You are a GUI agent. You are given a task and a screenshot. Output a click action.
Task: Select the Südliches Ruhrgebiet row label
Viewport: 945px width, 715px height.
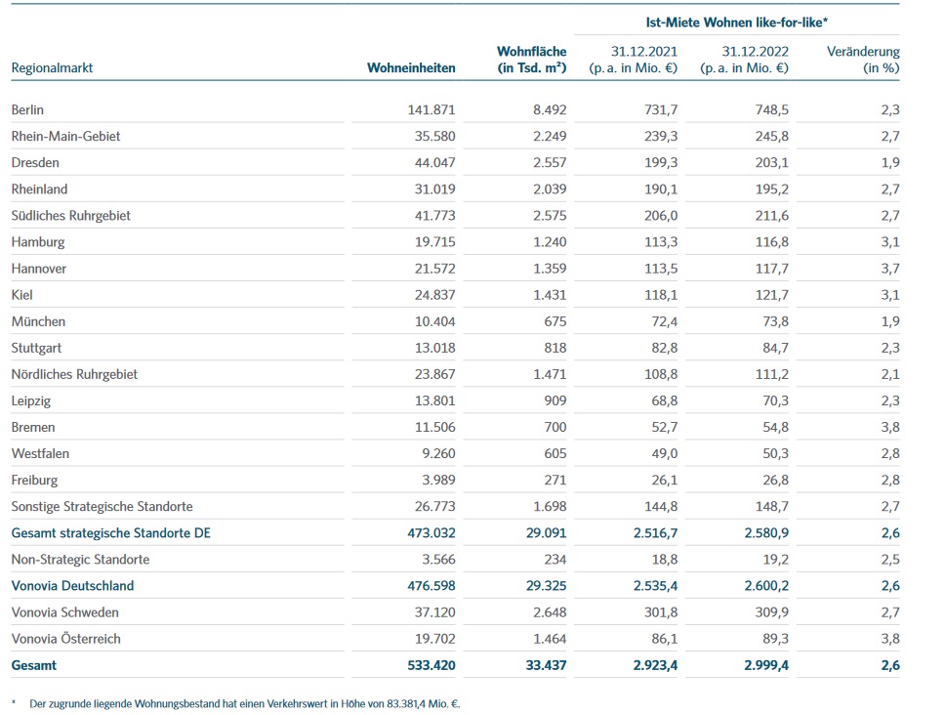point(70,216)
